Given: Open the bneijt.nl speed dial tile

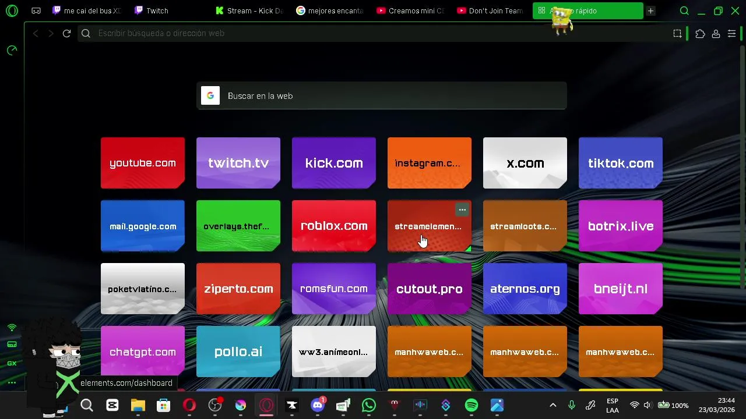Looking at the screenshot, I should coord(621,289).
